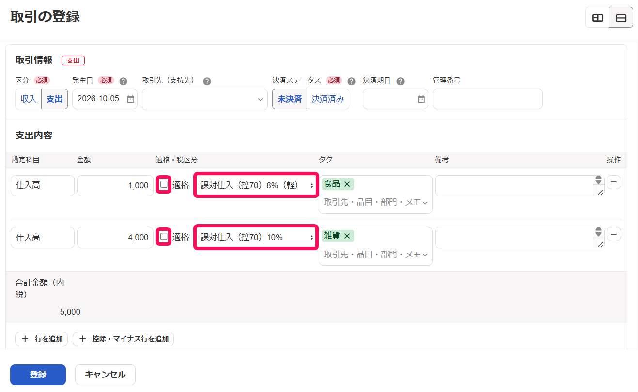Add a 控除・マイナス行 row
Viewport: 638px width, 392px height.
[x=123, y=339]
